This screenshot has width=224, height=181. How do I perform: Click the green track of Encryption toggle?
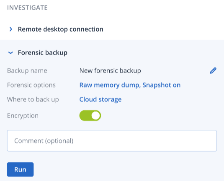[x=85, y=116]
